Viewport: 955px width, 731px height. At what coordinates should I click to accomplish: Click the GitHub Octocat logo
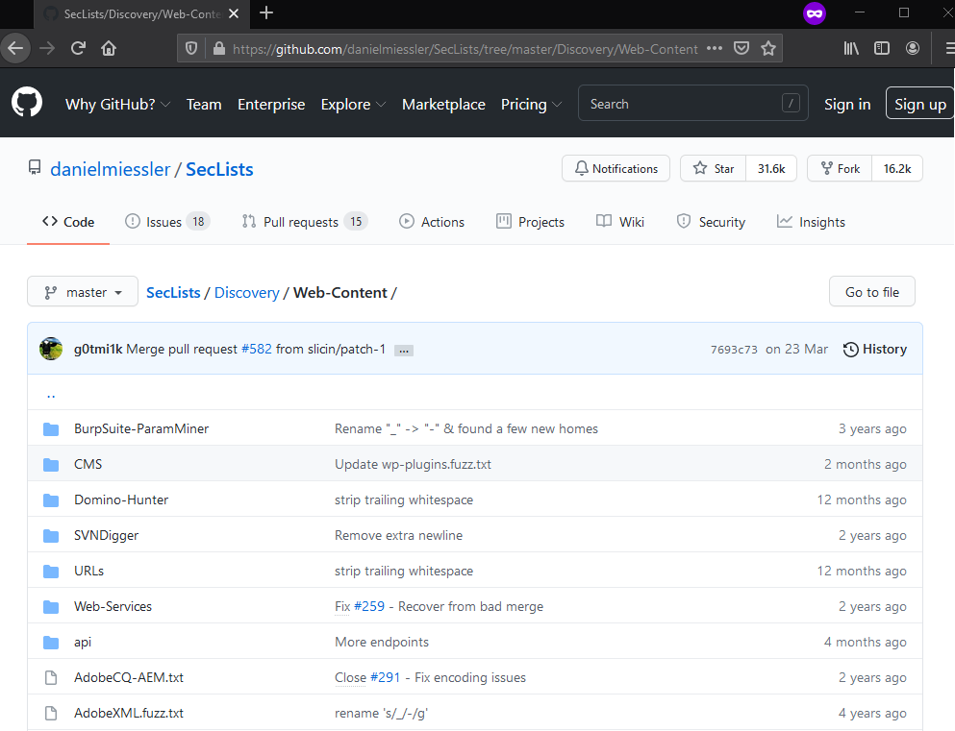[27, 102]
